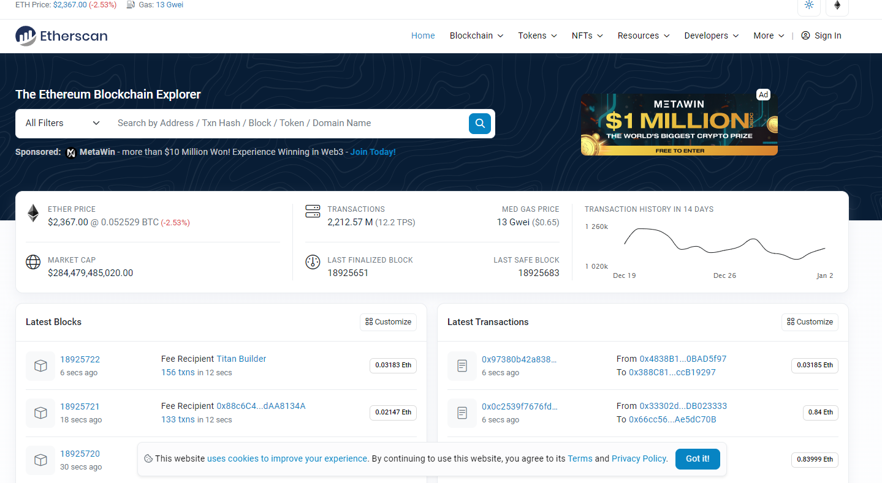The image size is (882, 483).
Task: Toggle the light/dark theme sun icon
Action: pos(809,6)
